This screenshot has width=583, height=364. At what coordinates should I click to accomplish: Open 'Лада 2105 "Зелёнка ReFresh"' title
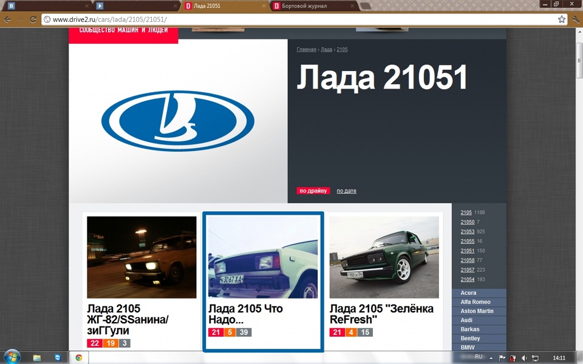pos(381,314)
